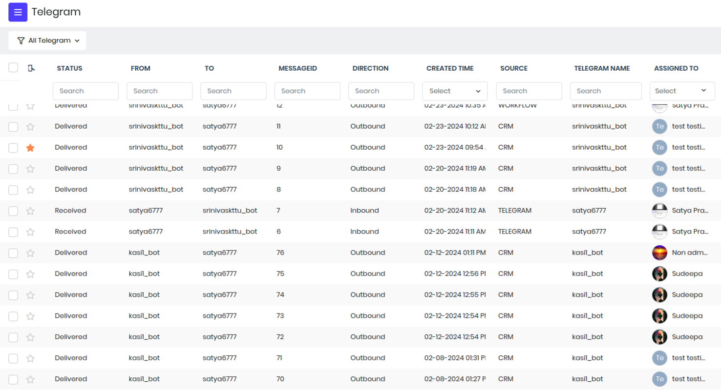Click the created time 02-20-2024 11:19 AM

455,168
